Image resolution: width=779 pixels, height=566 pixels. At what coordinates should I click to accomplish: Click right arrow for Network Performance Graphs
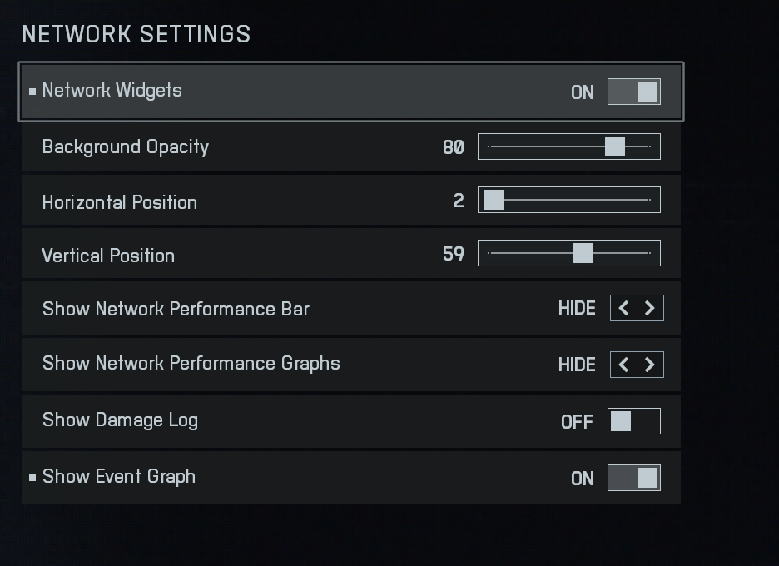650,365
